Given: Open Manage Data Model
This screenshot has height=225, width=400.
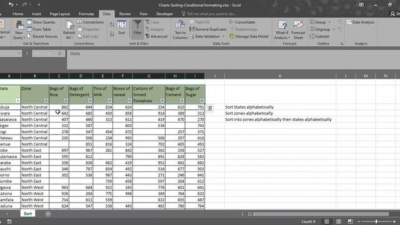Looking at the screenshot, I should 249,36.
